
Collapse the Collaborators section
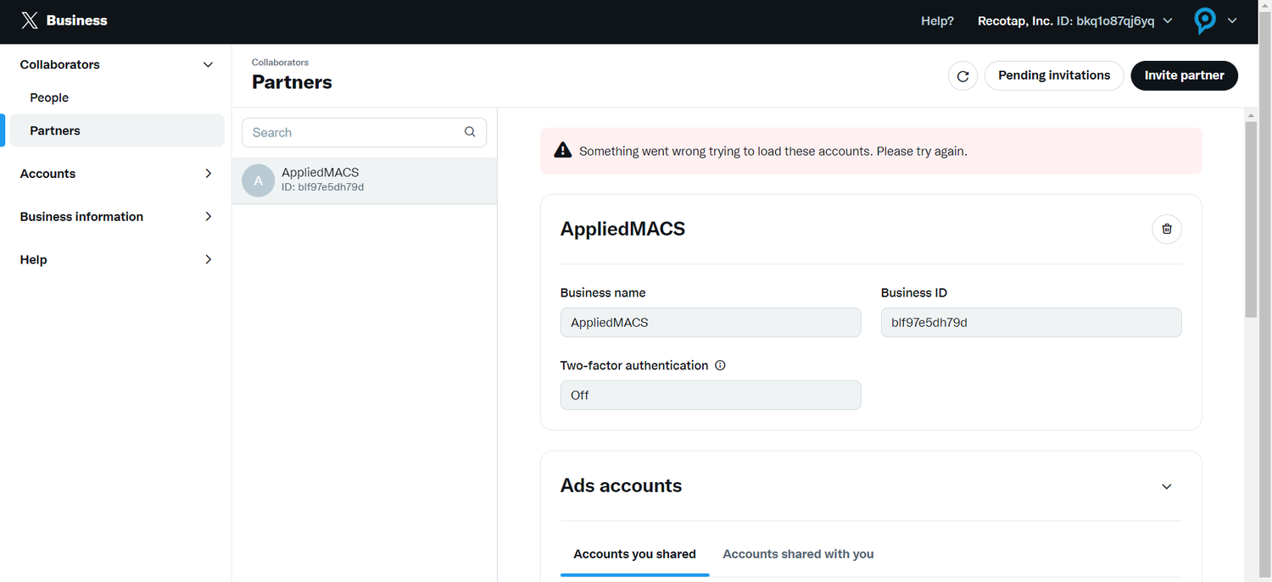tap(208, 64)
